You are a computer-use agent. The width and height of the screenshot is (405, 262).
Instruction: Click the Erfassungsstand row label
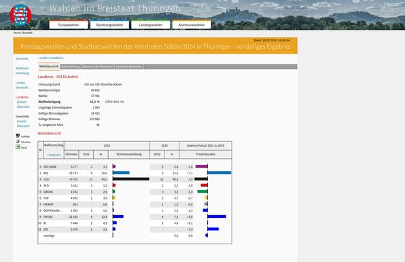tap(49, 84)
